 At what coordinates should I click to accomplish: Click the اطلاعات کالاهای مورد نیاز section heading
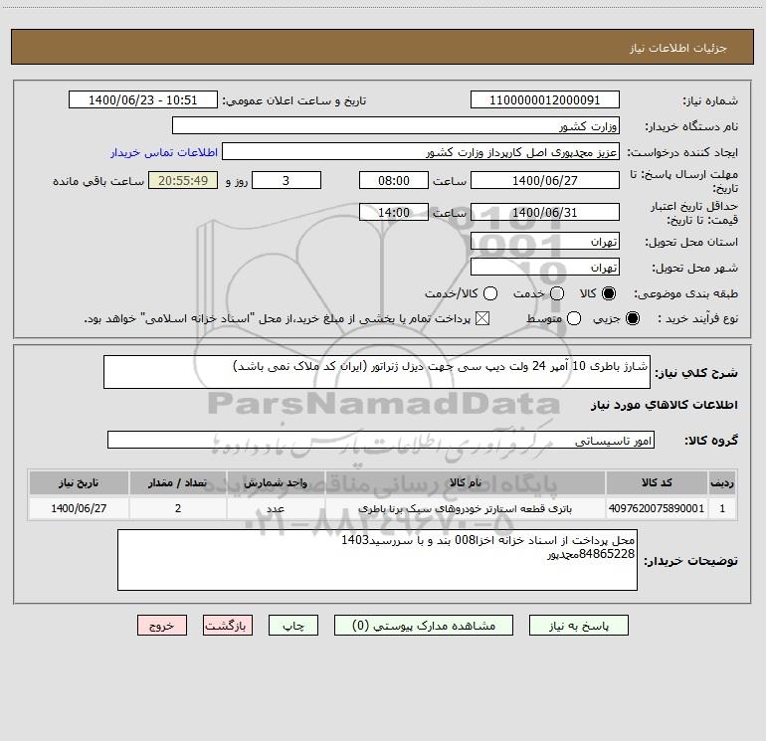[x=665, y=405]
